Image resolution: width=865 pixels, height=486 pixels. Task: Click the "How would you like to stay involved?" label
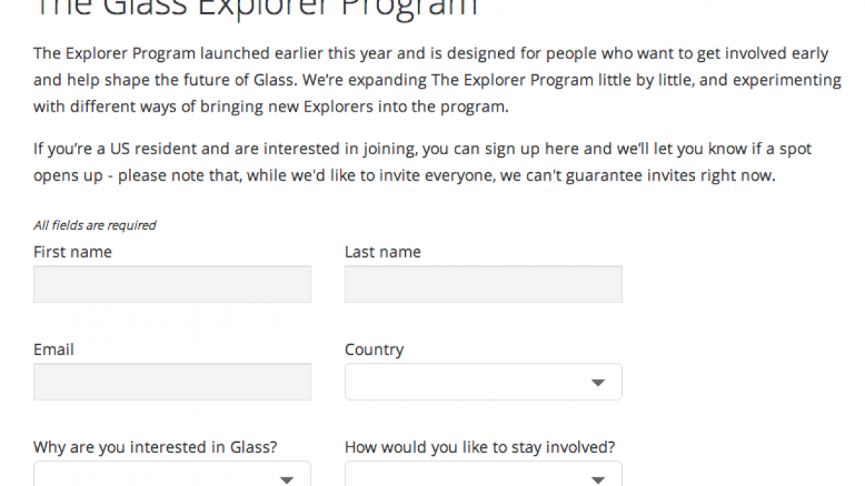pyautogui.click(x=479, y=447)
